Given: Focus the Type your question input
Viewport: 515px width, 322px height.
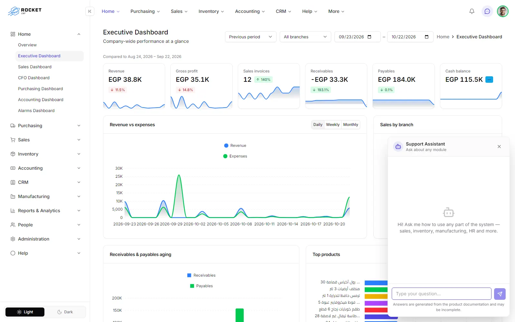Looking at the screenshot, I should pos(442,294).
